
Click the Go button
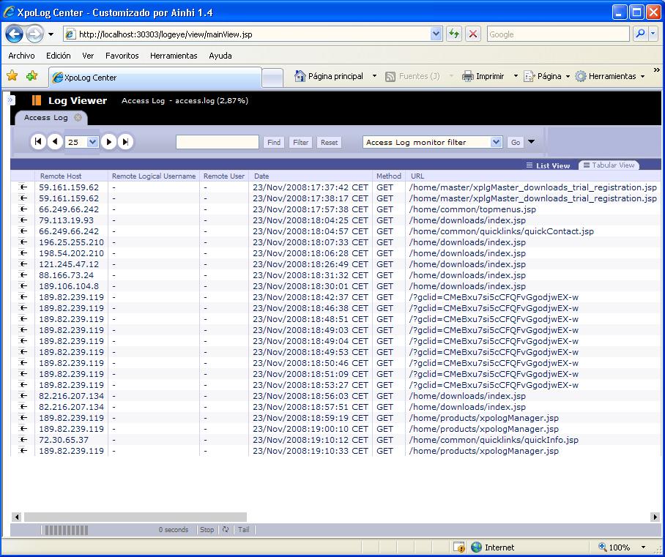[x=516, y=143]
